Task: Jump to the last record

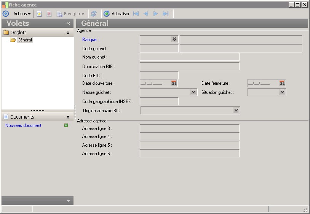Action: point(165,14)
